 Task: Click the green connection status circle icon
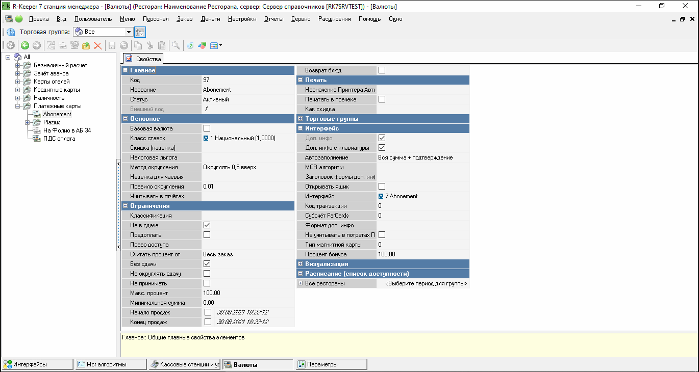click(x=19, y=19)
